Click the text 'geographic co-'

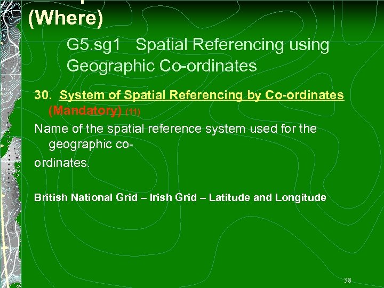click(91, 145)
